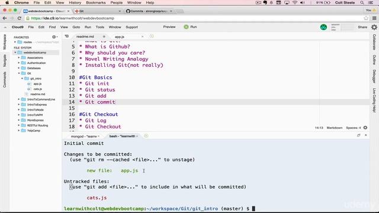Open the Tools menu
The image size is (379, 213).
(100, 27)
